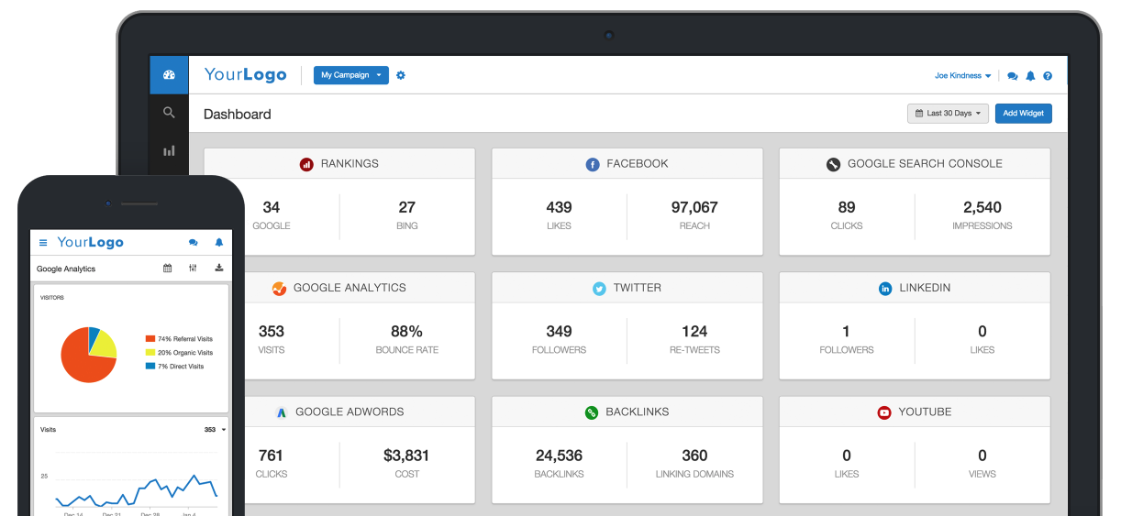This screenshot has height=516, width=1121.
Task: Click the Add Widget button
Action: pyautogui.click(x=1023, y=114)
